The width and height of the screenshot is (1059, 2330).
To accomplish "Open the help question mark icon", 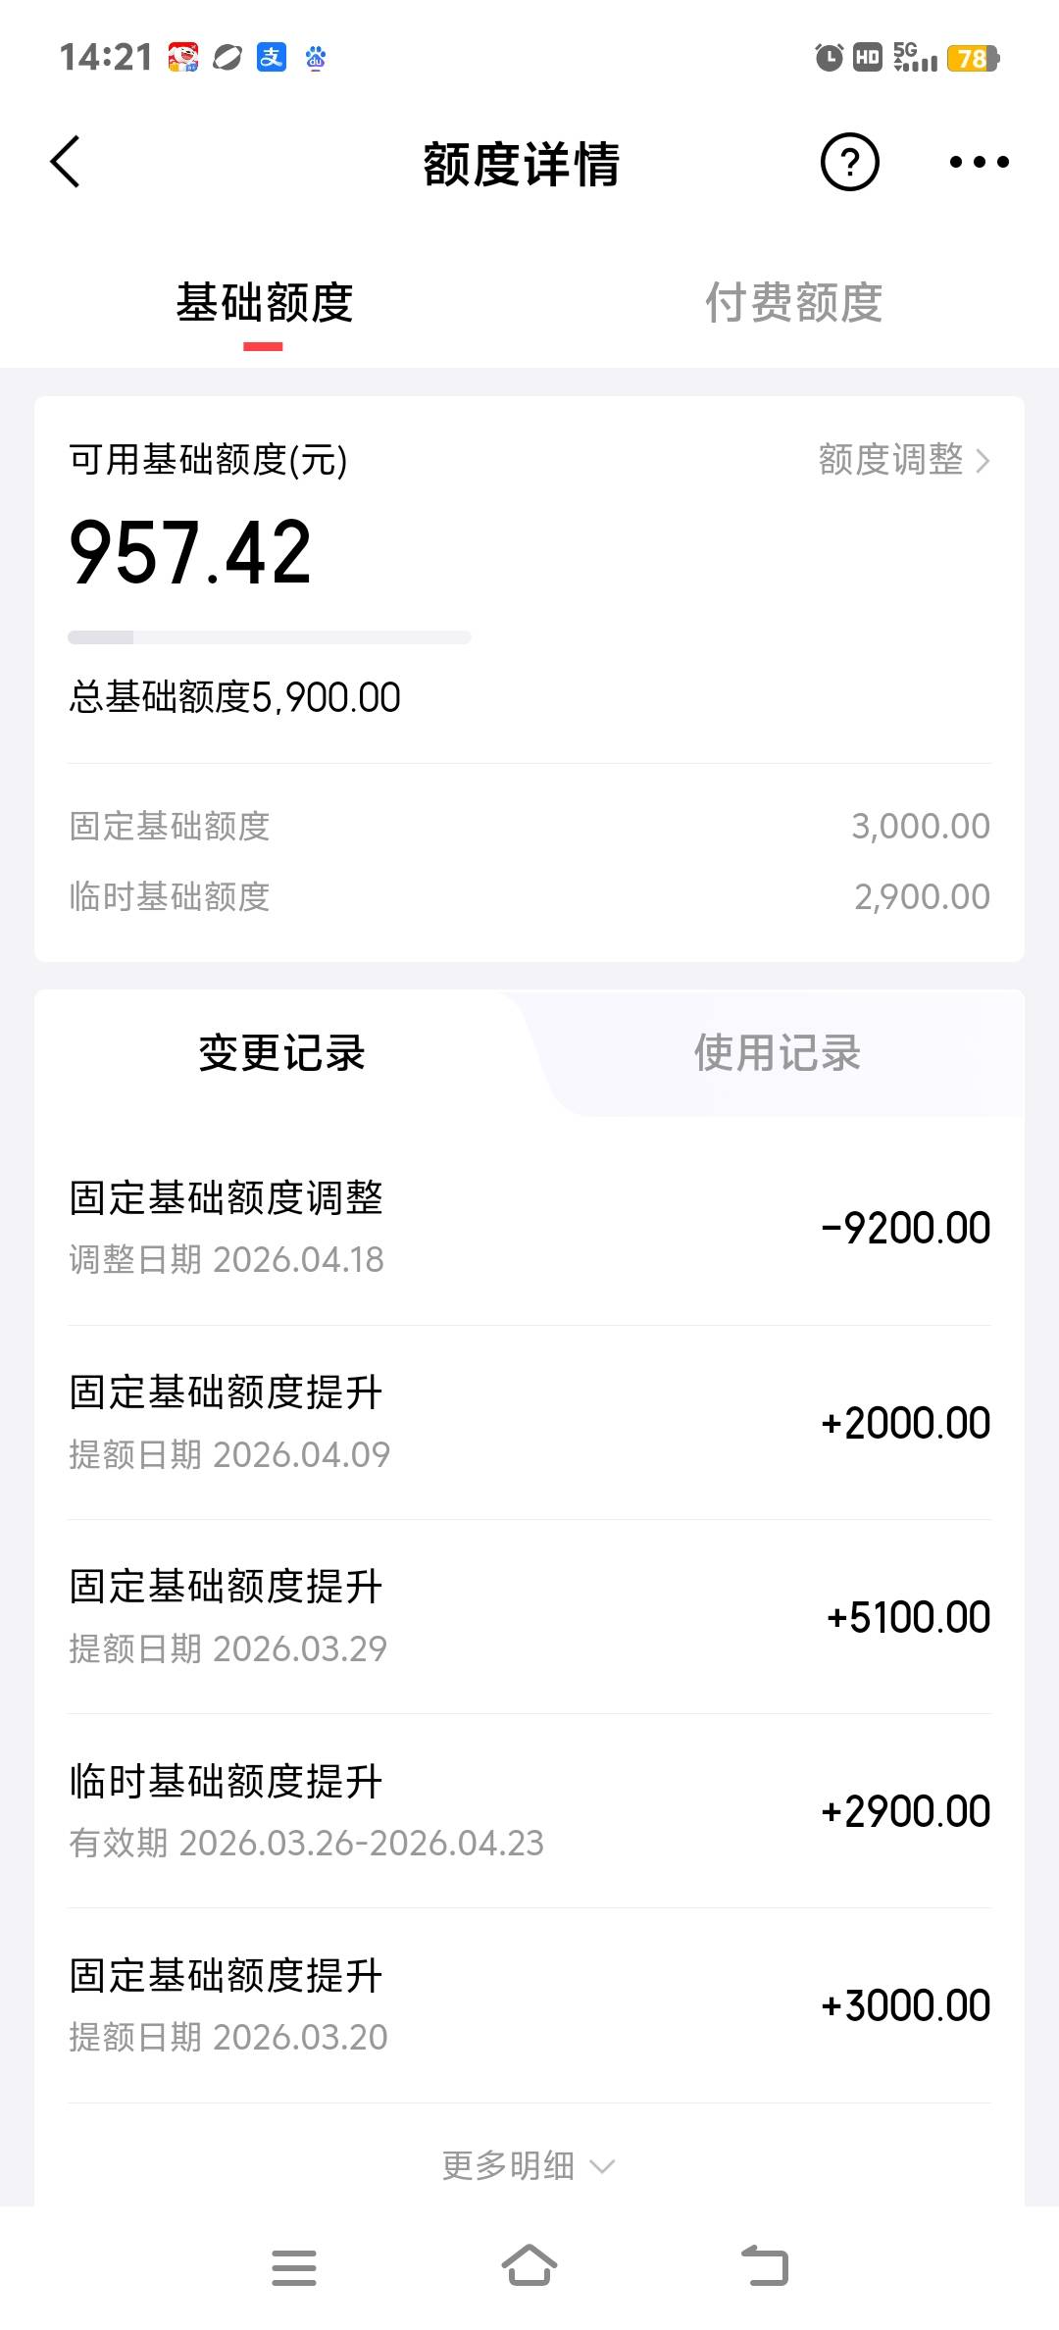I will 849,162.
